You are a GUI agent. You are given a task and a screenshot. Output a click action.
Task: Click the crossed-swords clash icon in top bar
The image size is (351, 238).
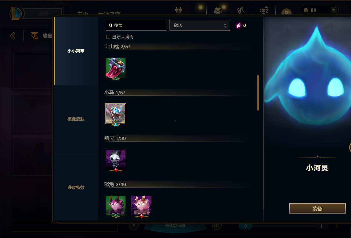click(x=179, y=10)
